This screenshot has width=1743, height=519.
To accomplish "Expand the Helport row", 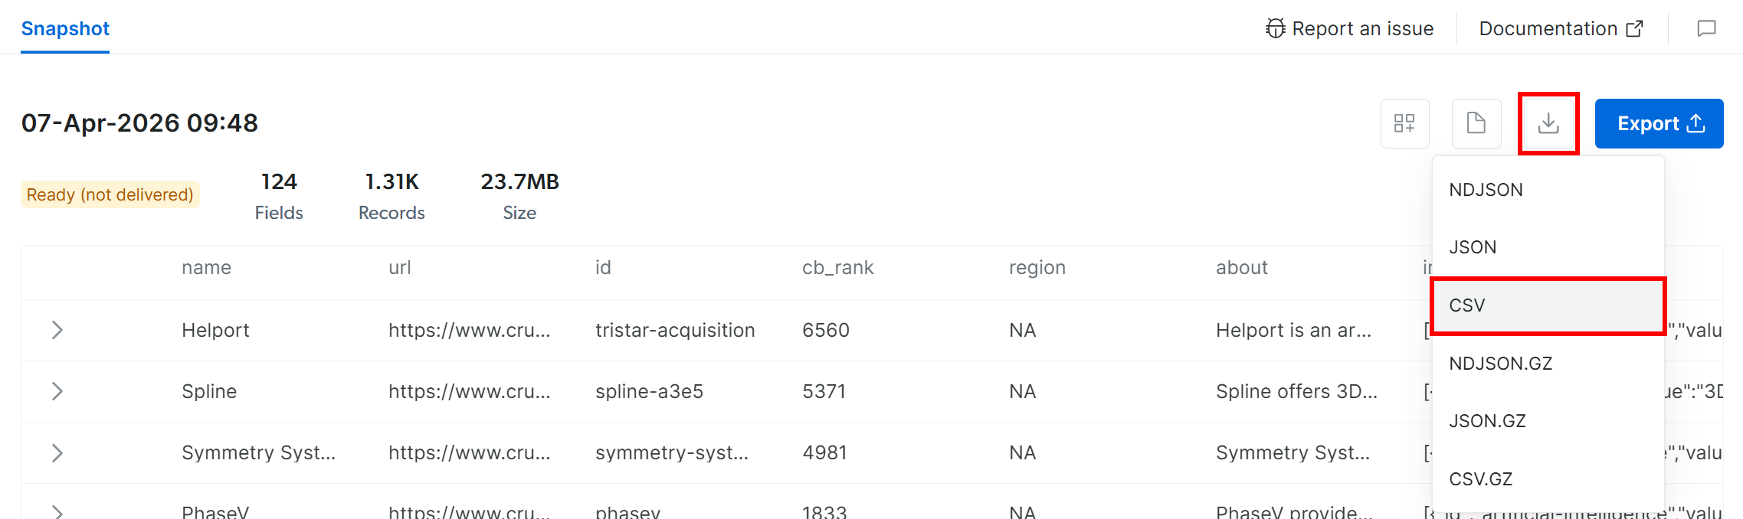I will click(57, 330).
